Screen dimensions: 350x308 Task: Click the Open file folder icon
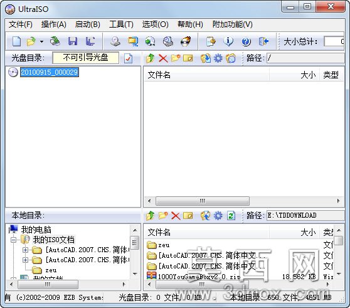[31, 41]
